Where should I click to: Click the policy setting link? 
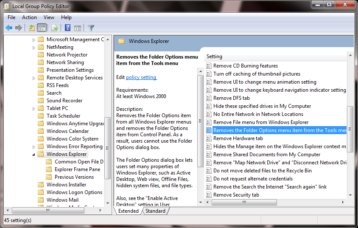(x=141, y=77)
